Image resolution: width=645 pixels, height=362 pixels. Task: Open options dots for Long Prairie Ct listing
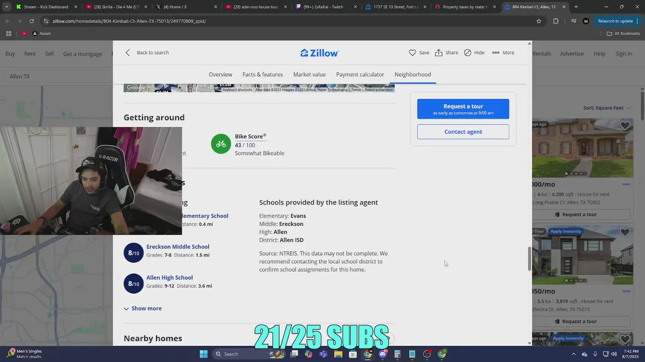click(626, 185)
